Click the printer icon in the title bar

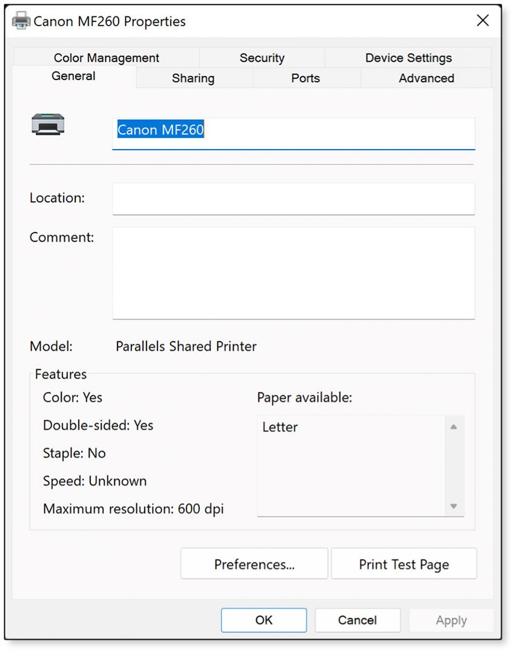(20, 20)
